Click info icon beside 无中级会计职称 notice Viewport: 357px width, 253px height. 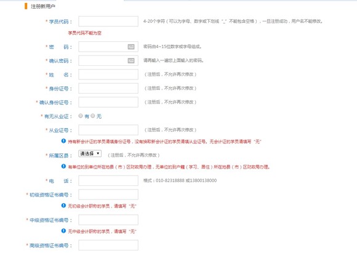[64, 231]
